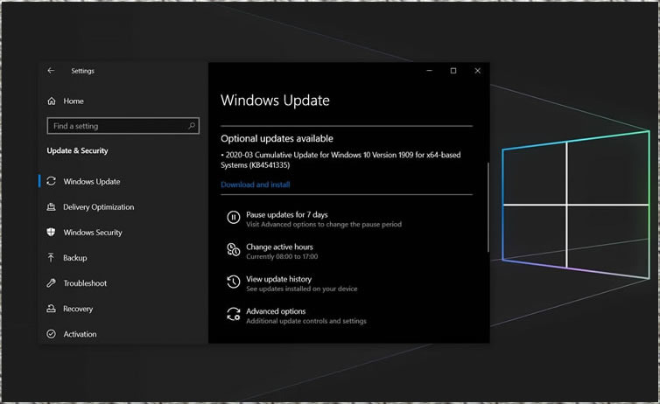Click the Update & Security heading
The height and width of the screenshot is (404, 660).
[77, 150]
